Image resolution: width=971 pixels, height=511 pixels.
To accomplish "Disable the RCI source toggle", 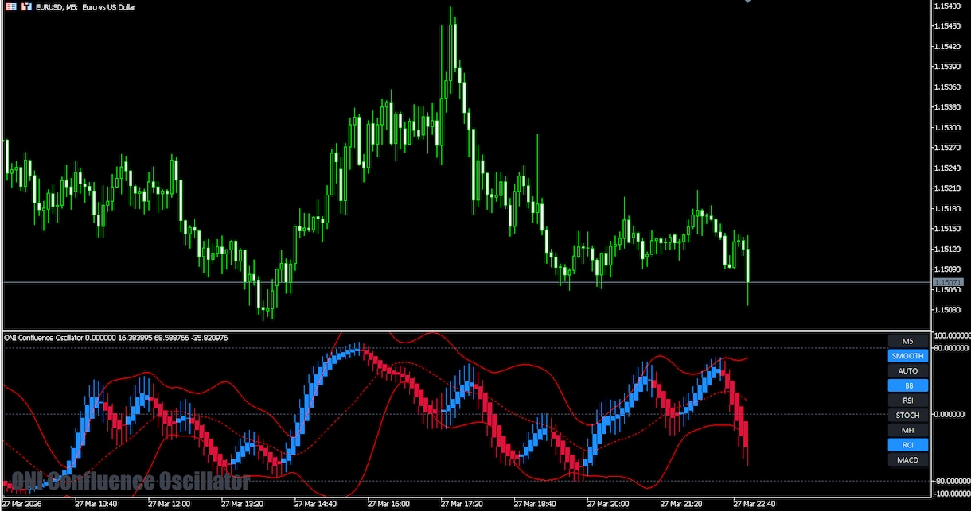I will 908,445.
